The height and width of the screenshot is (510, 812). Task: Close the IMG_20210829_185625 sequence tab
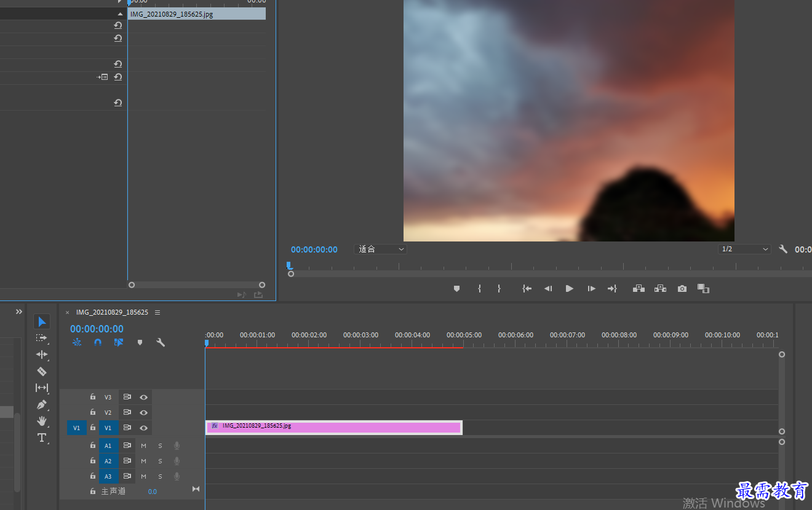pos(68,312)
